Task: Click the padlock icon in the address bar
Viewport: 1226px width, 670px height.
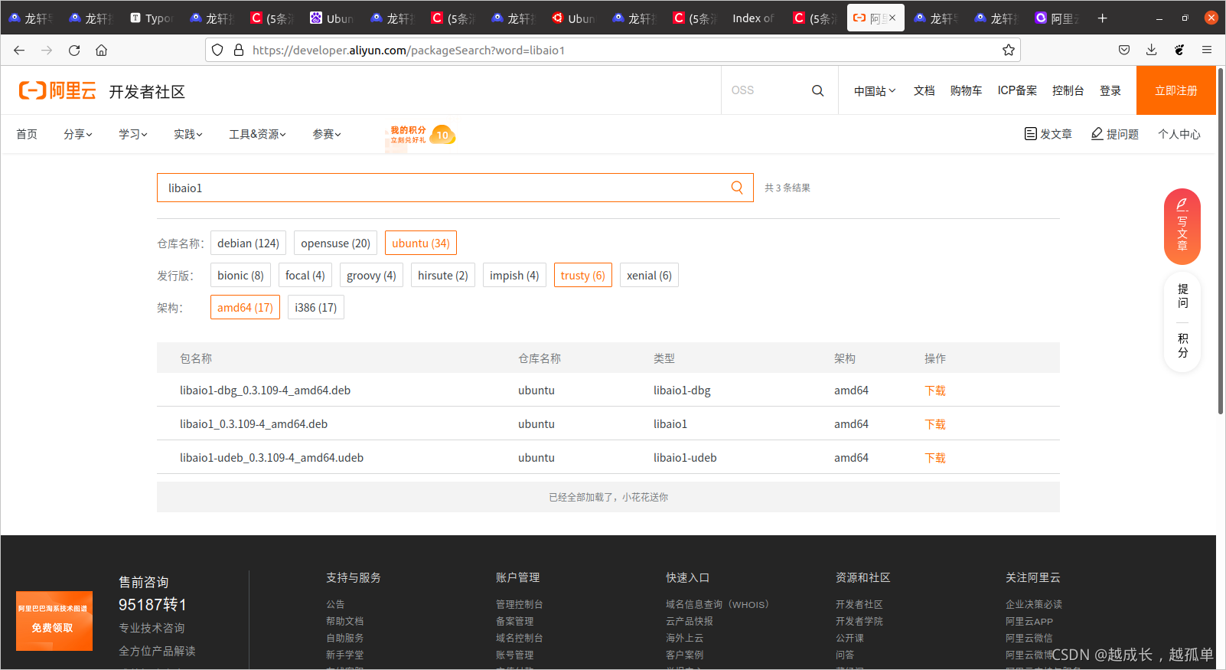Action: click(239, 50)
